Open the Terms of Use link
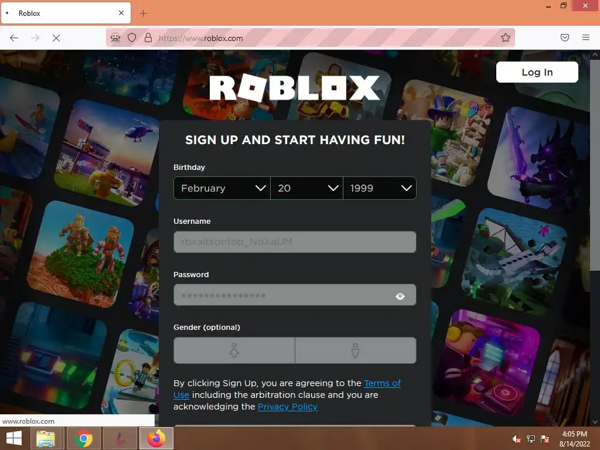The image size is (600, 450). [x=382, y=383]
